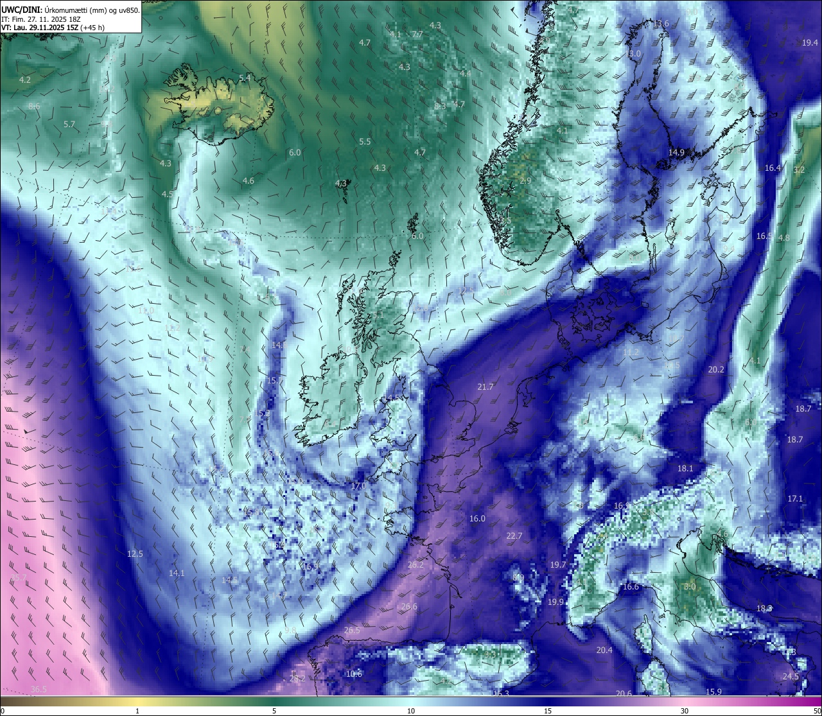Click the map value '4.2'
This screenshot has width=822, height=716.
25,80
